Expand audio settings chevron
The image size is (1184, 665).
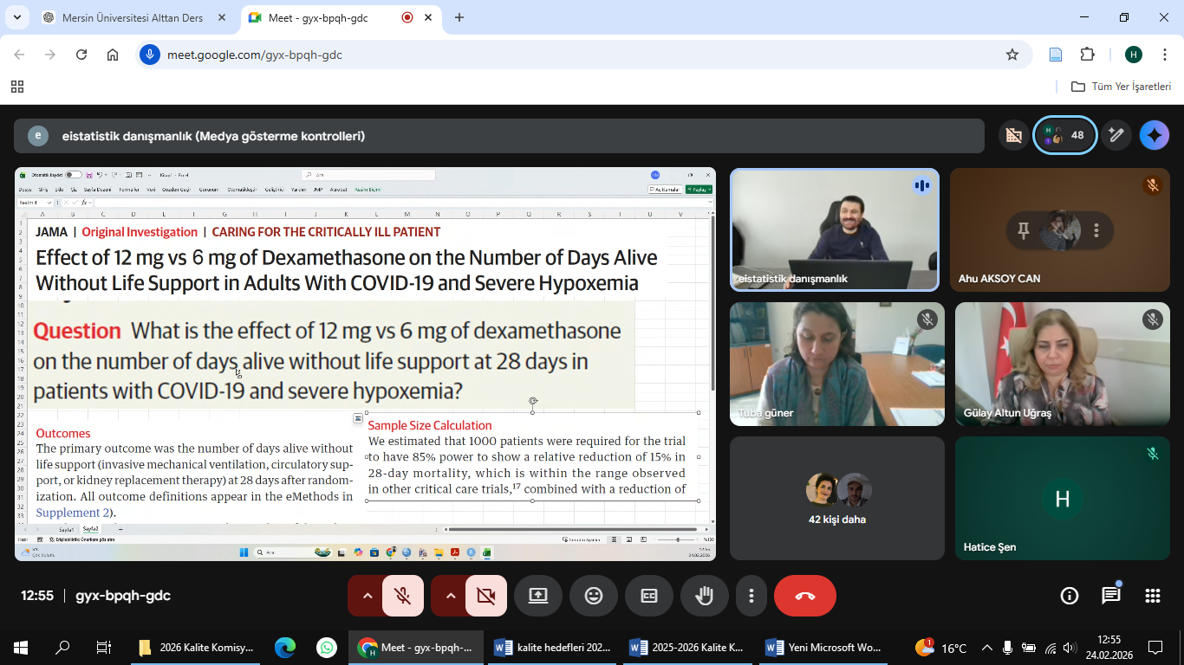tap(367, 596)
